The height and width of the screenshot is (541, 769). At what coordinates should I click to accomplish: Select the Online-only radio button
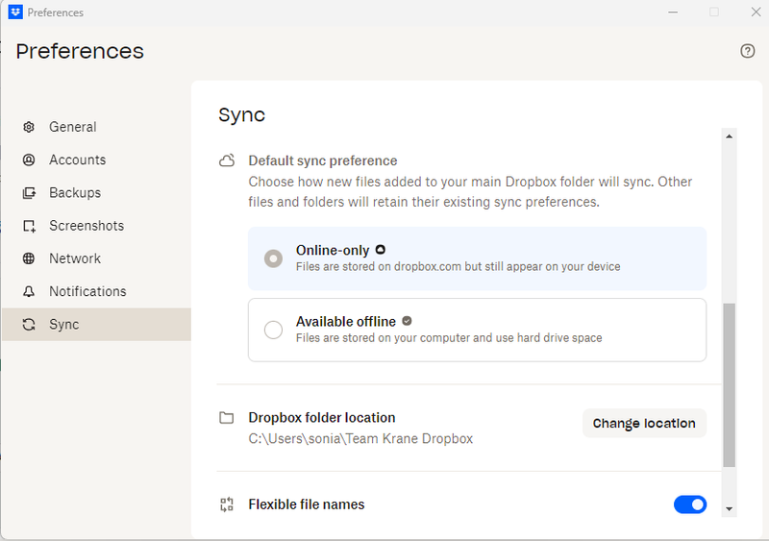coord(273,258)
